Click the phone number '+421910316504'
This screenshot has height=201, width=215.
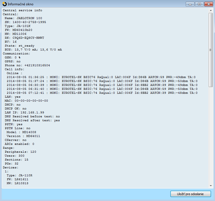click(x=37, y=65)
